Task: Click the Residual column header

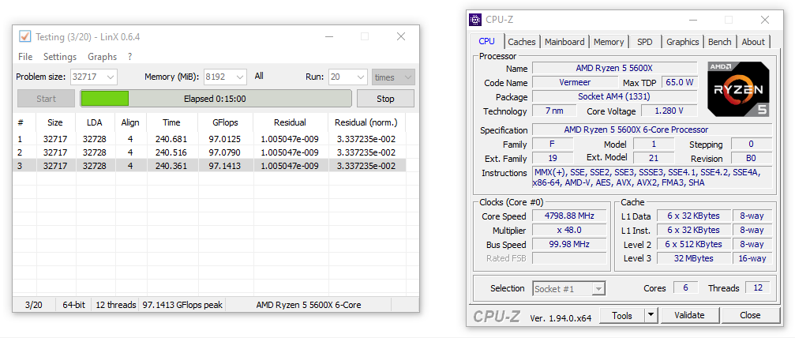Action: click(290, 122)
